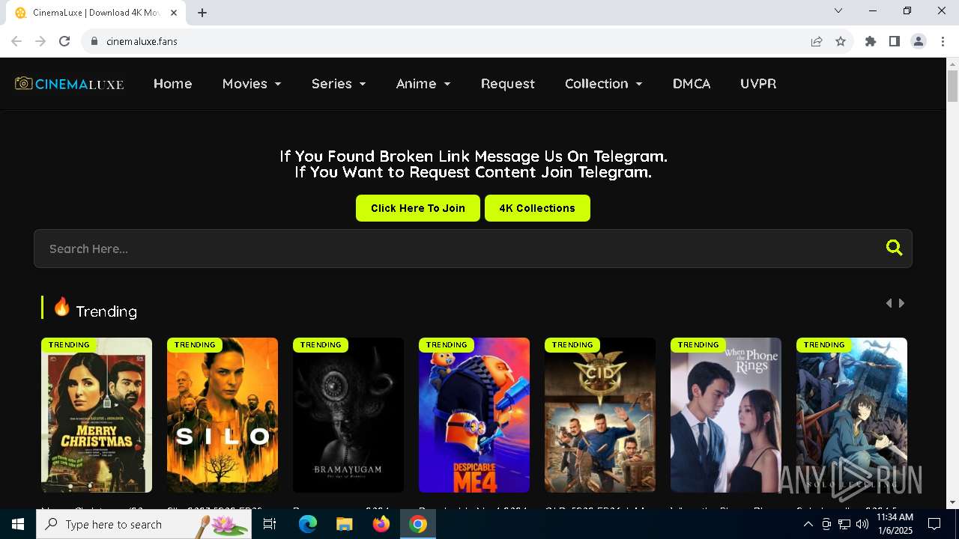Open Chrome extensions puzzle icon

tap(871, 41)
